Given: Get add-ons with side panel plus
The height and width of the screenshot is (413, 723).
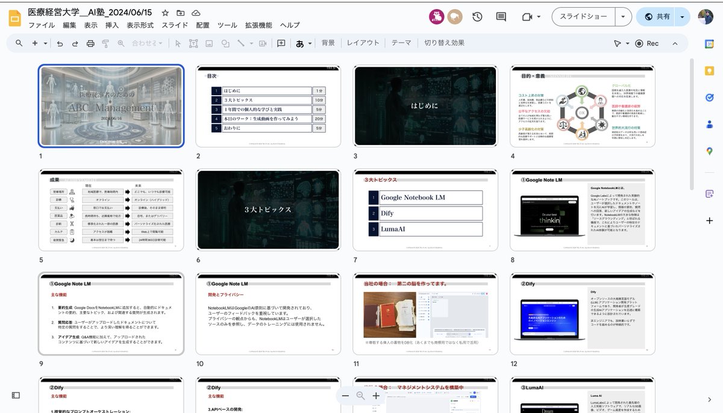Looking at the screenshot, I should point(710,220).
